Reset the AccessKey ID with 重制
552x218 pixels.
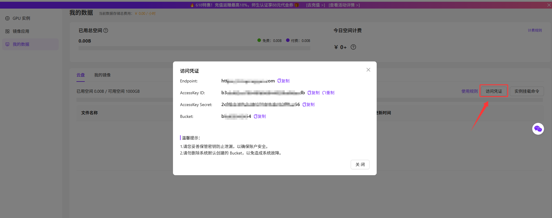tap(328, 93)
